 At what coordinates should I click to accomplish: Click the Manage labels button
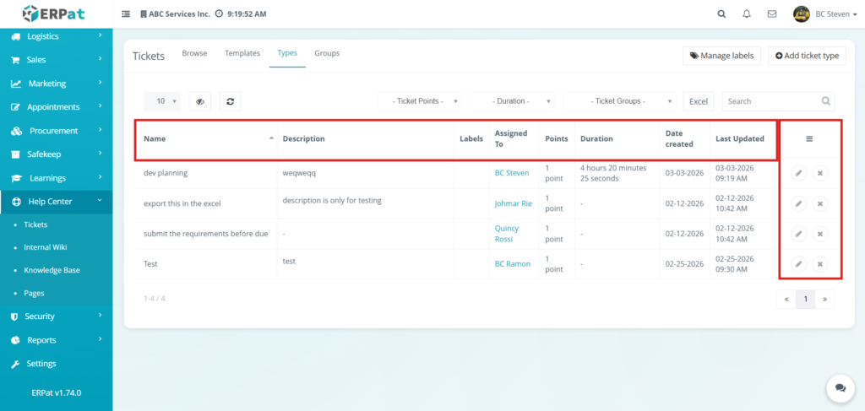click(x=721, y=56)
